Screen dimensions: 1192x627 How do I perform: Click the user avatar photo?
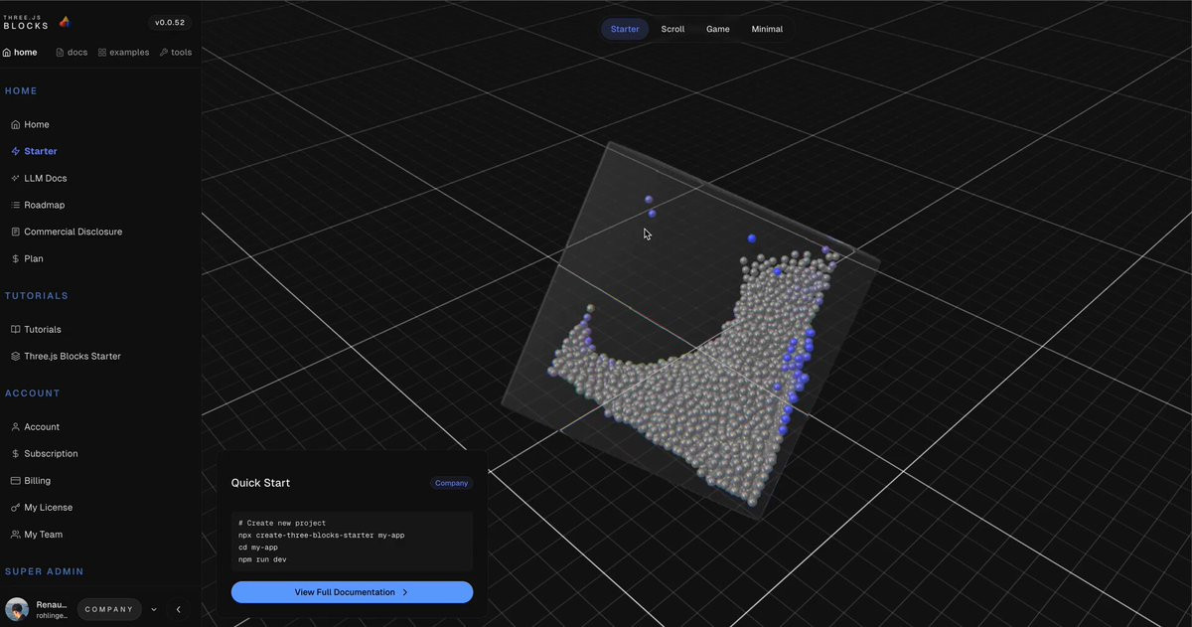17,609
